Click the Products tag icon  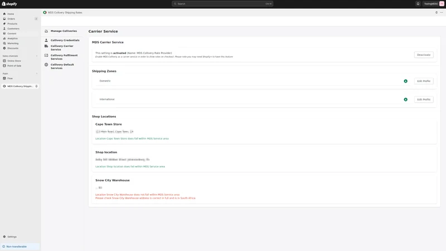4,23
